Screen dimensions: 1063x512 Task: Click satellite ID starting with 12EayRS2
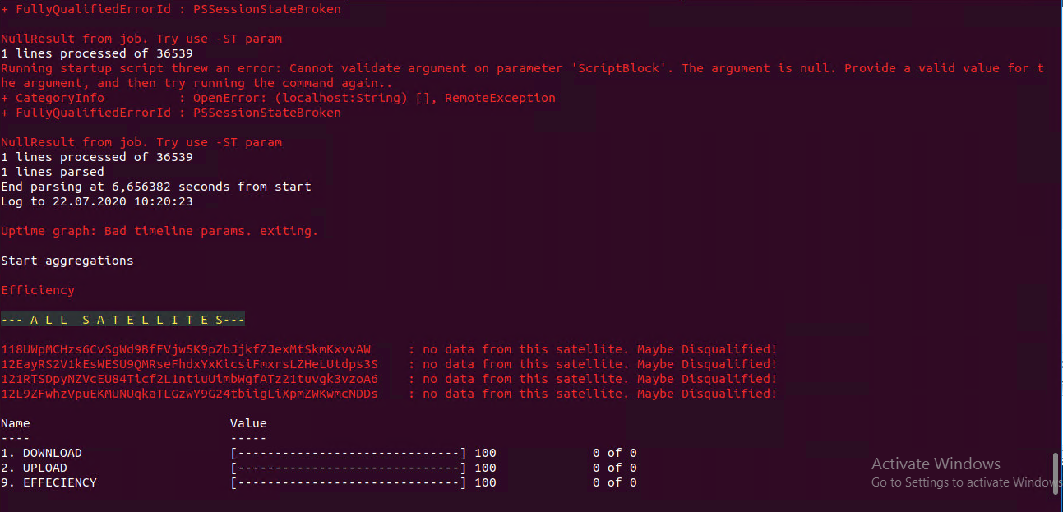(x=189, y=364)
